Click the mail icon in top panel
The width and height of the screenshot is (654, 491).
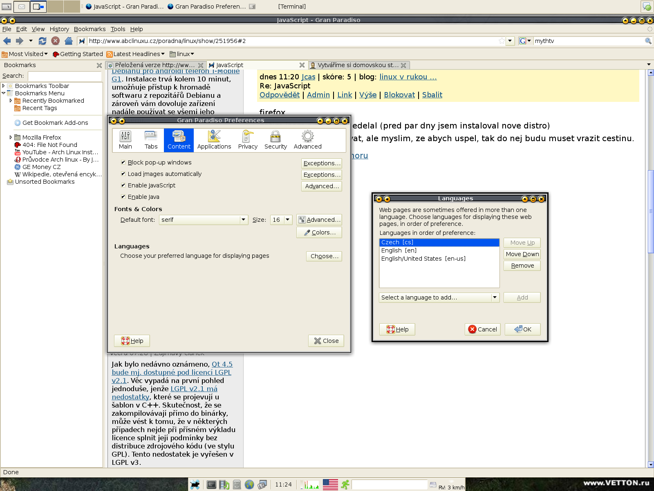[x=22, y=7]
